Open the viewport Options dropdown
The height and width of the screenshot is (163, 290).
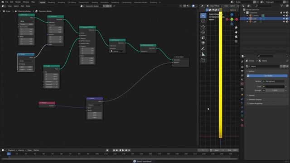point(234,10)
